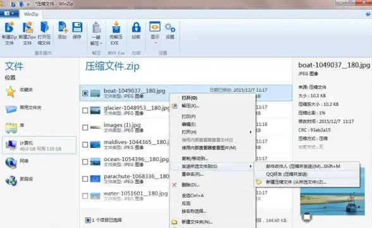
Task: Open the 显示 view dropdown
Action: (155, 33)
